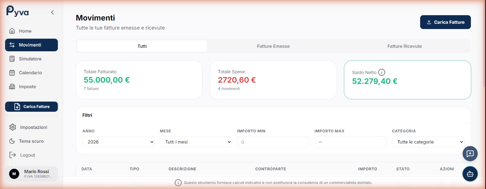Click the Pyva logo
The width and height of the screenshot is (486, 189).
point(18,11)
